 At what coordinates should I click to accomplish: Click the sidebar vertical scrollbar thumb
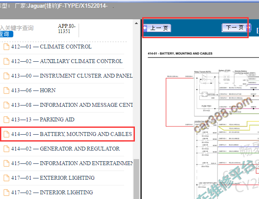pos(136,179)
